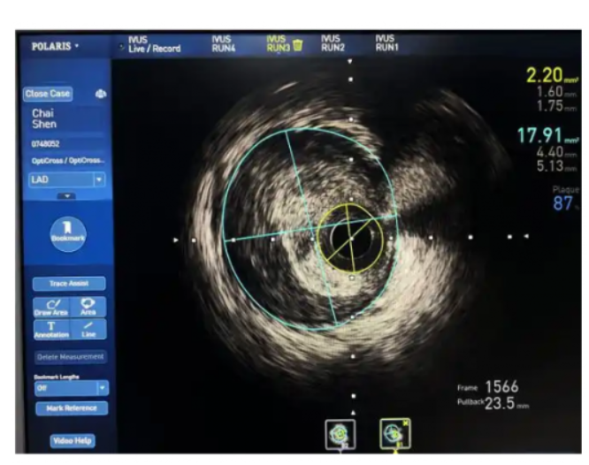Click the 1.75 mm lumen diameter value
This screenshot has height=465, width=589.
556,106
